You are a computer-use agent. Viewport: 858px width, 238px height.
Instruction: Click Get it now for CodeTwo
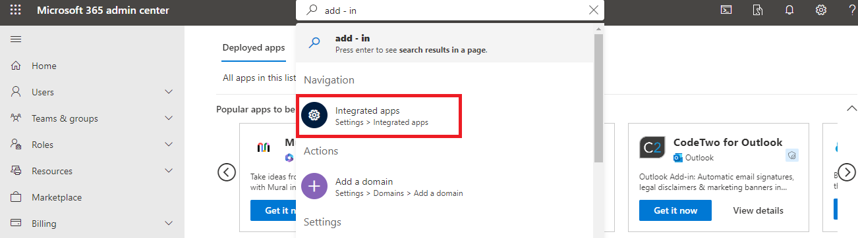tap(675, 210)
